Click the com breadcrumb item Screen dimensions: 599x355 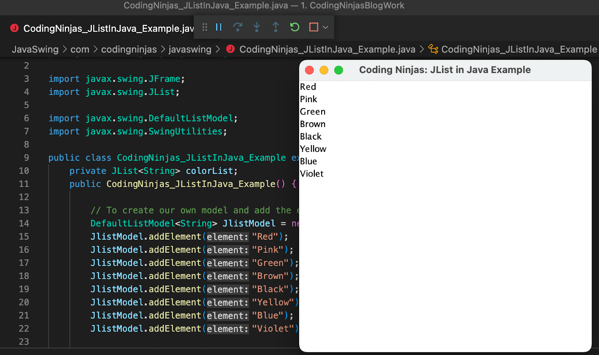[80, 49]
